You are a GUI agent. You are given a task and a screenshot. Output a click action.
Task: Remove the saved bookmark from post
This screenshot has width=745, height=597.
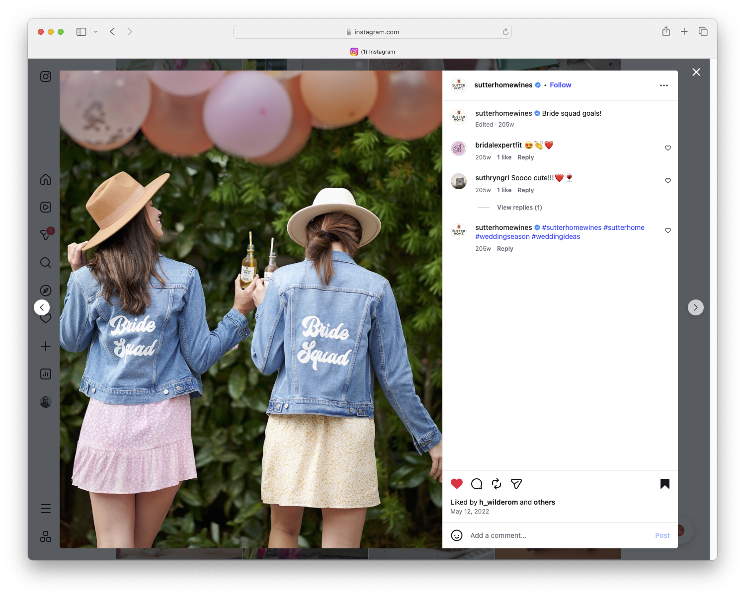pos(665,484)
